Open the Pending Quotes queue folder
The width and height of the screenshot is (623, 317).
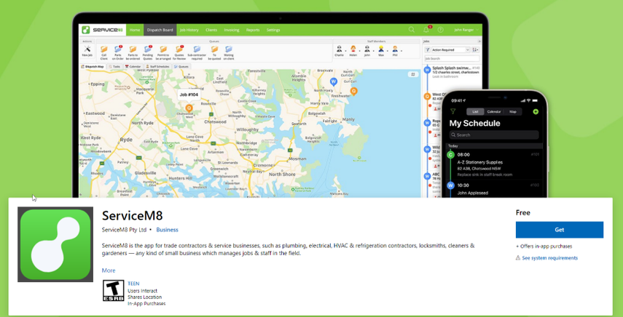(148, 52)
